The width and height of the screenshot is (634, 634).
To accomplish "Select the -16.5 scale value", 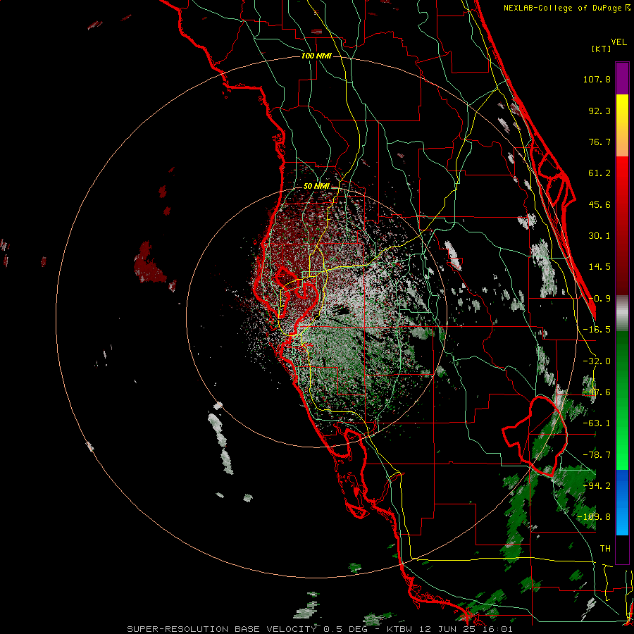I will point(597,330).
